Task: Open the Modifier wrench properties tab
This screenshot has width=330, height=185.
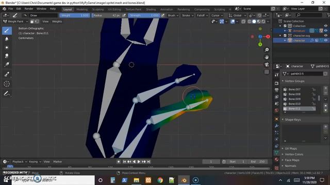Action: coord(276,125)
